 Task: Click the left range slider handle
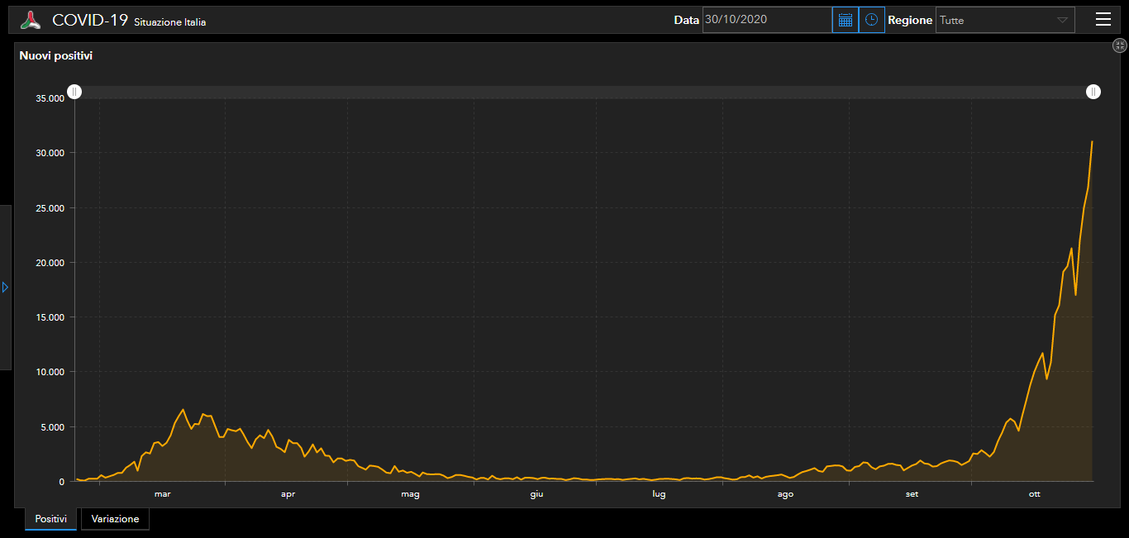pyautogui.click(x=74, y=92)
